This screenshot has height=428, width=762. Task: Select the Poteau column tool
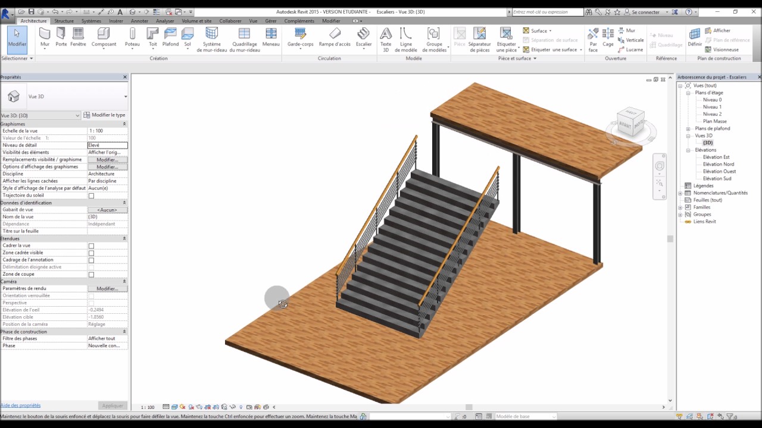(x=132, y=38)
